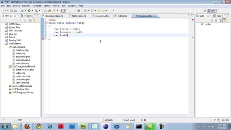Open the External Tools dropdown arrow

[39, 10]
